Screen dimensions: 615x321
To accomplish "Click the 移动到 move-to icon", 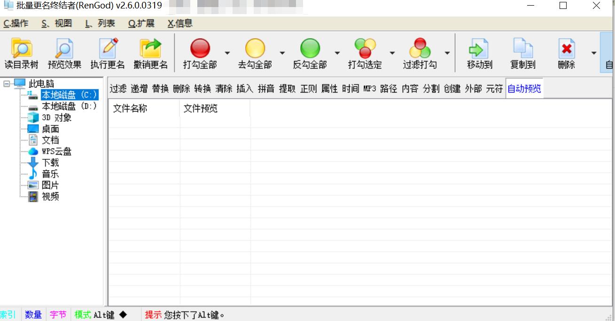I will pyautogui.click(x=479, y=52).
